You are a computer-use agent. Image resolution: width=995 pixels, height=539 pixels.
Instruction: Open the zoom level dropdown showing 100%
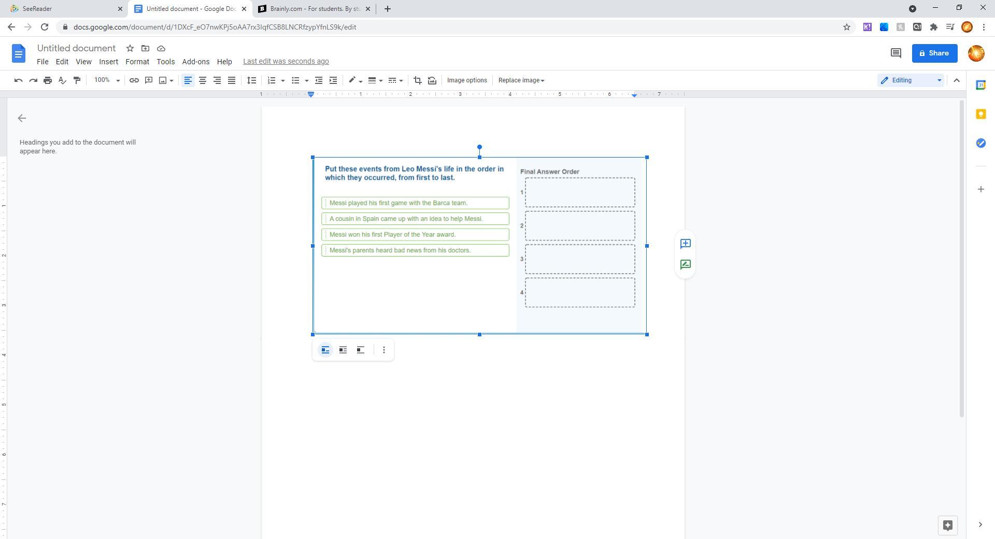click(x=107, y=80)
